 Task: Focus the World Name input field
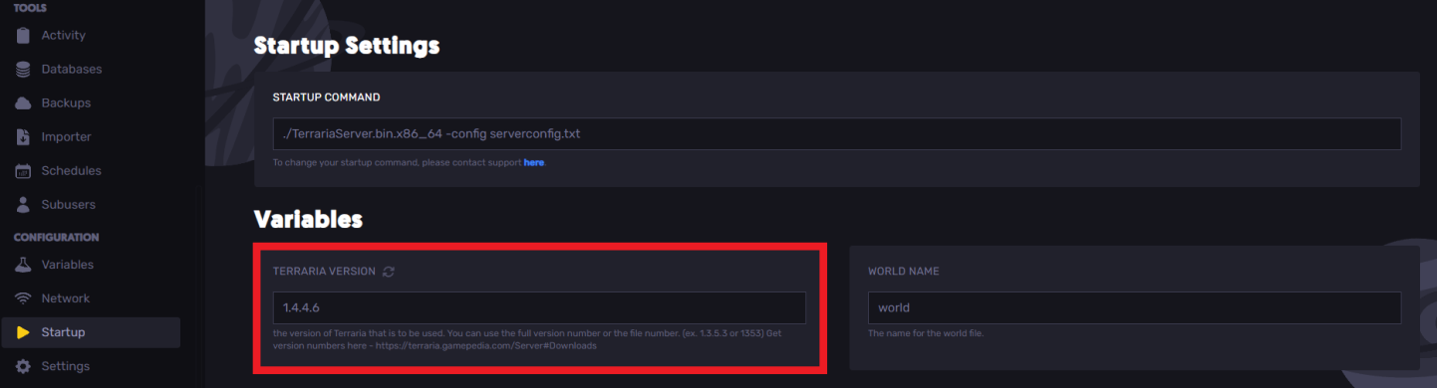click(x=1134, y=307)
